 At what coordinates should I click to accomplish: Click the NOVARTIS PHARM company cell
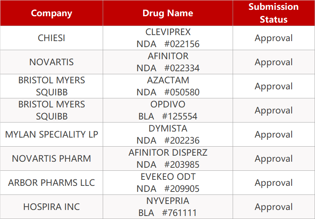coord(51,159)
